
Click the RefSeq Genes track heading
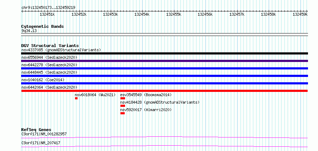pyautogui.click(x=36, y=130)
